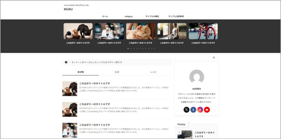
Task: Select the last carousel pagination dot
Action: [x=155, y=48]
